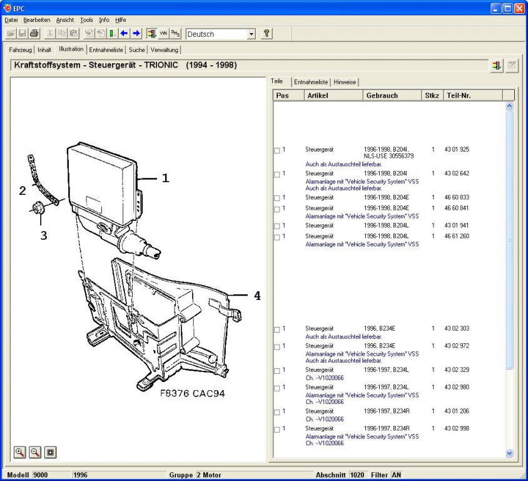Open the VIN lookup toolbar icon
The width and height of the screenshot is (528, 481).
[x=163, y=33]
